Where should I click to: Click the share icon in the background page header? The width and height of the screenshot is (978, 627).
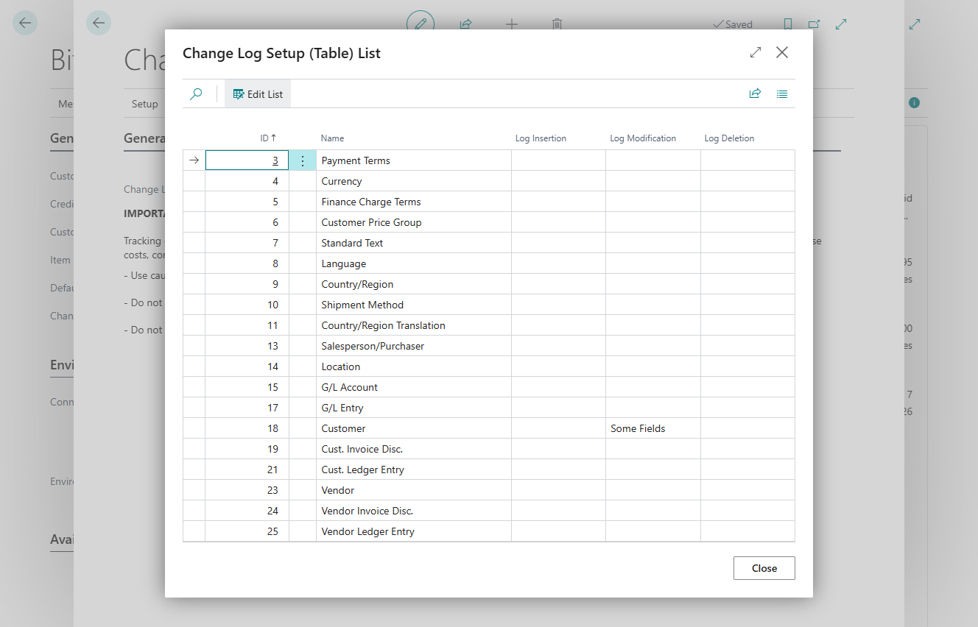point(465,24)
